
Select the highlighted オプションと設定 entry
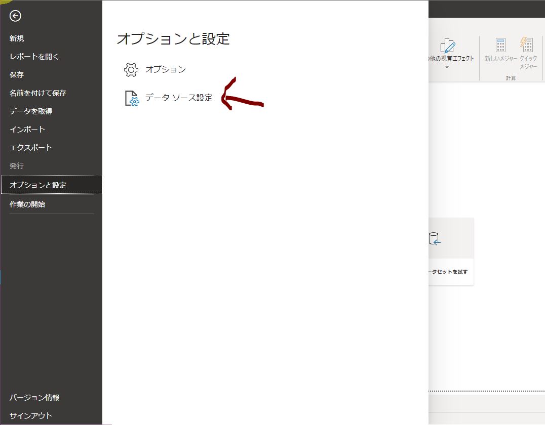38,185
